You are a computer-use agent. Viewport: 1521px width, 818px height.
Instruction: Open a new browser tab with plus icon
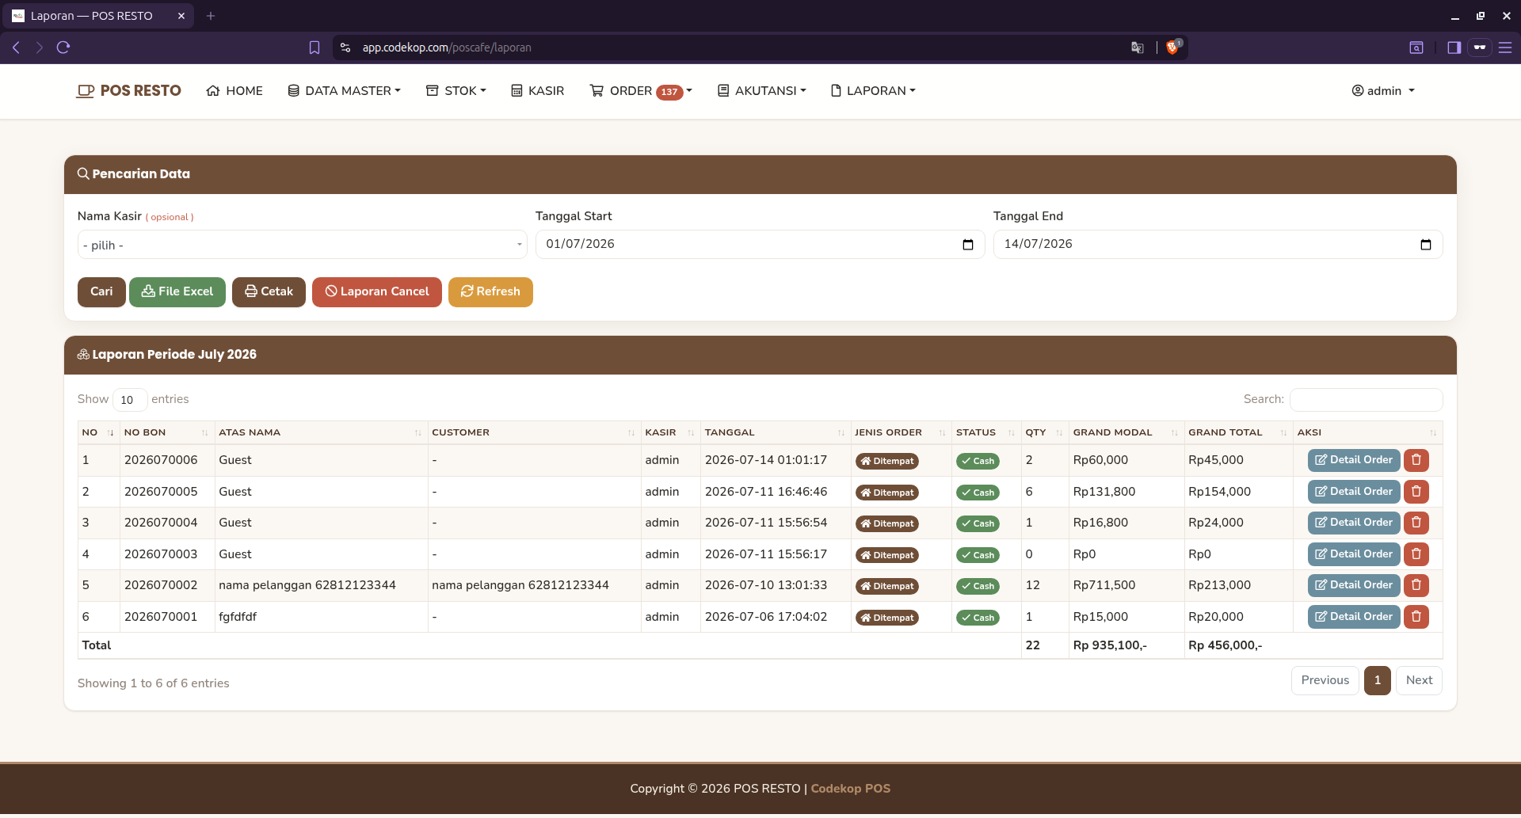(211, 16)
